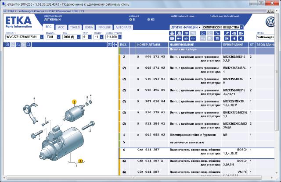Zoom in with the plus magnifier icon
This screenshot has width=281, height=182.
[7, 45]
